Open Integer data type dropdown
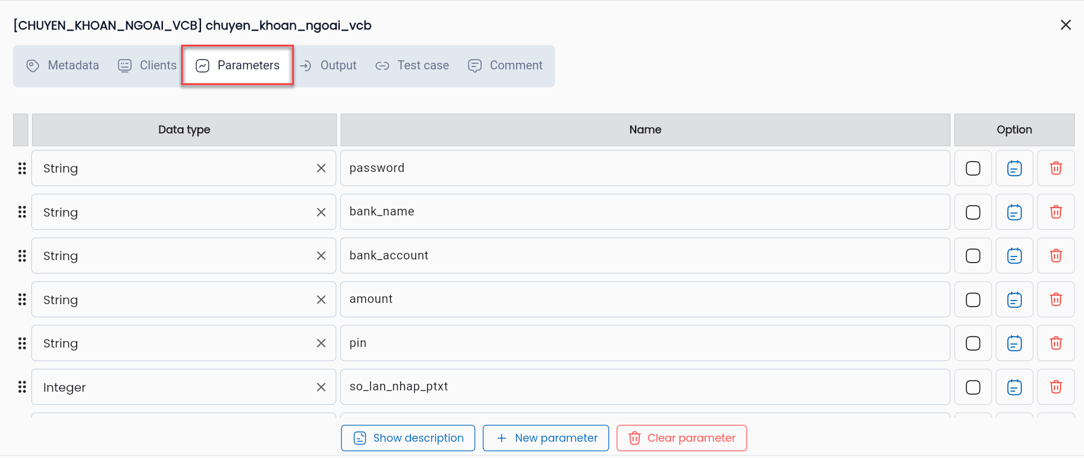The height and width of the screenshot is (458, 1084). [175, 387]
